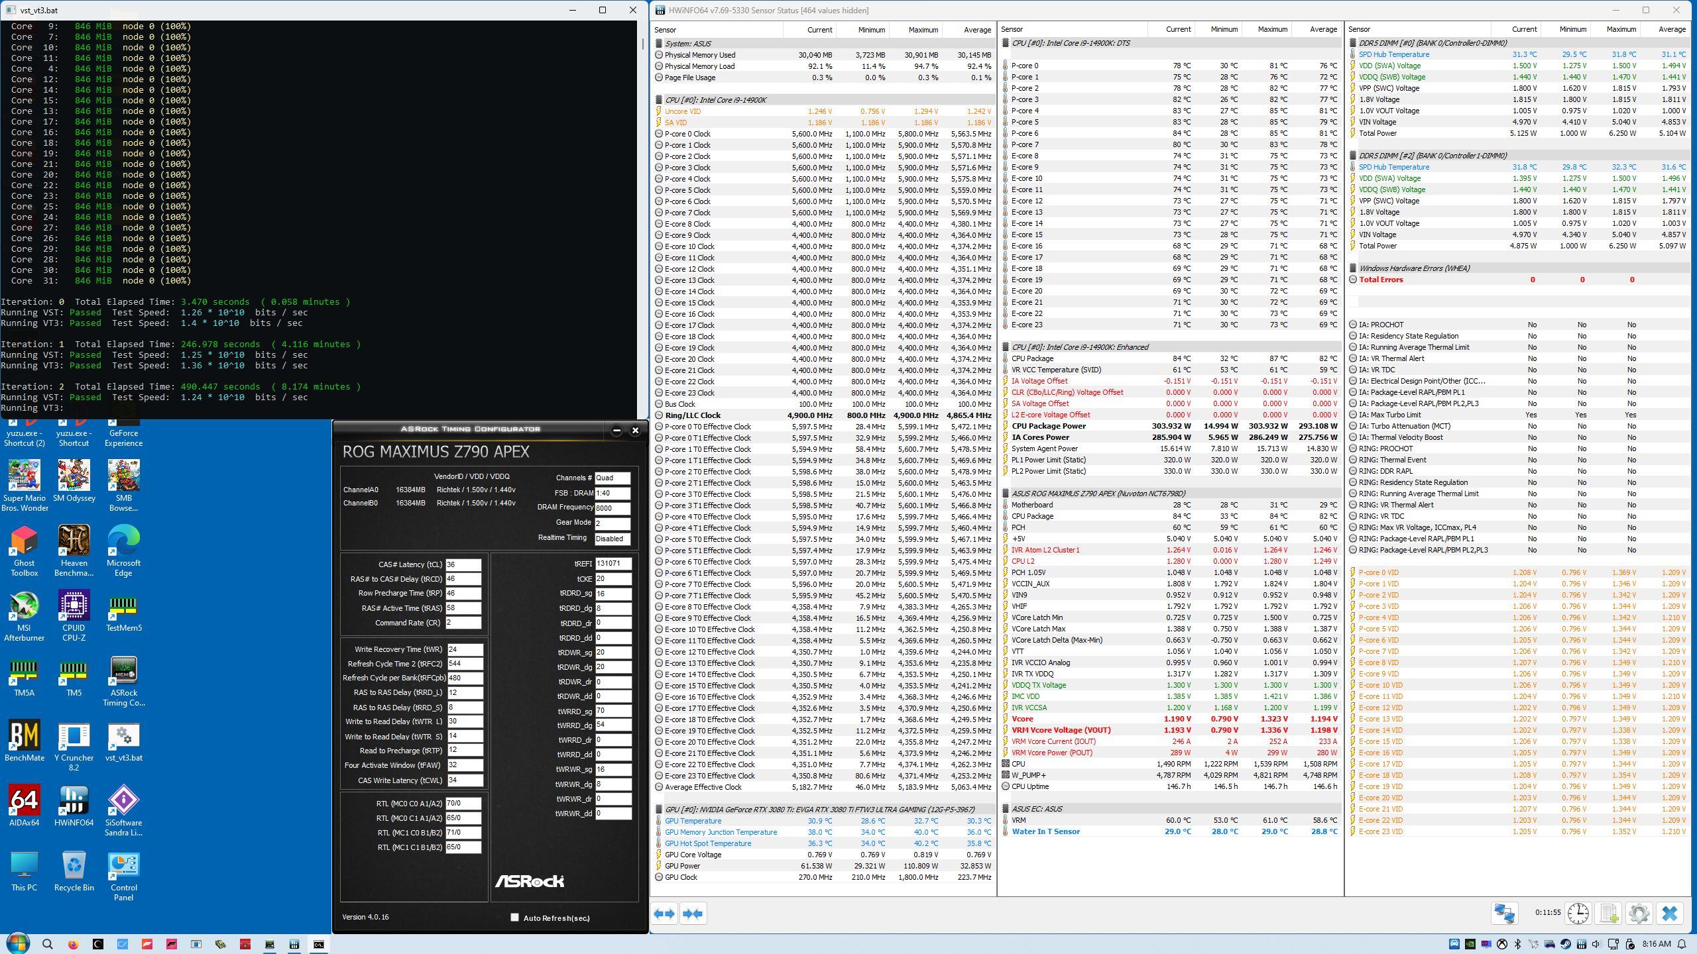Select the TestMem5 desktop icon
The width and height of the screenshot is (1697, 954).
[x=124, y=613]
